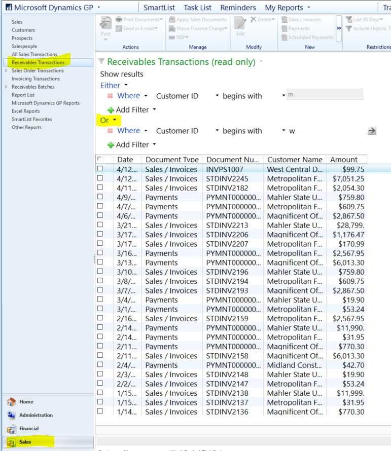Click the Waive Finance Charge icon
Image resolution: width=391 pixels, height=451 pixels.
tap(172, 28)
